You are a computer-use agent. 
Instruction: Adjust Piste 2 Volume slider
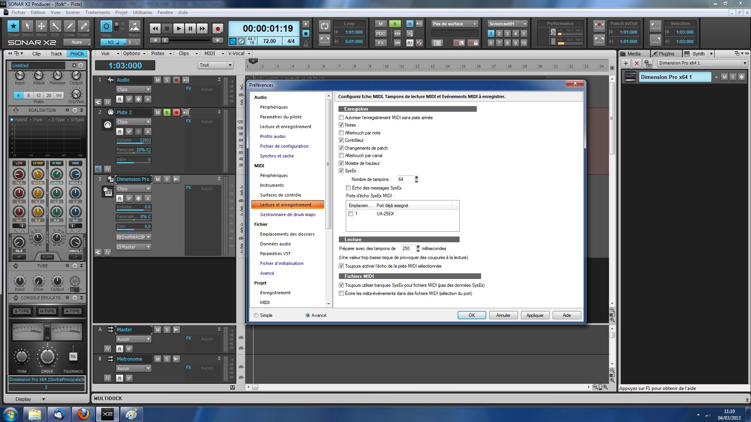133,140
